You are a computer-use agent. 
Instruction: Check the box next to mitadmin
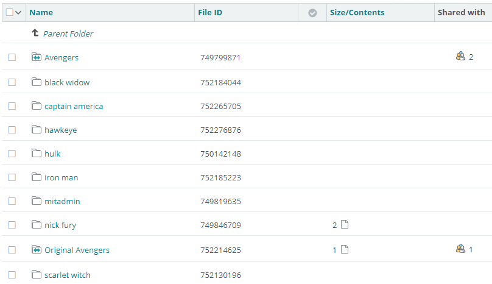(x=12, y=201)
